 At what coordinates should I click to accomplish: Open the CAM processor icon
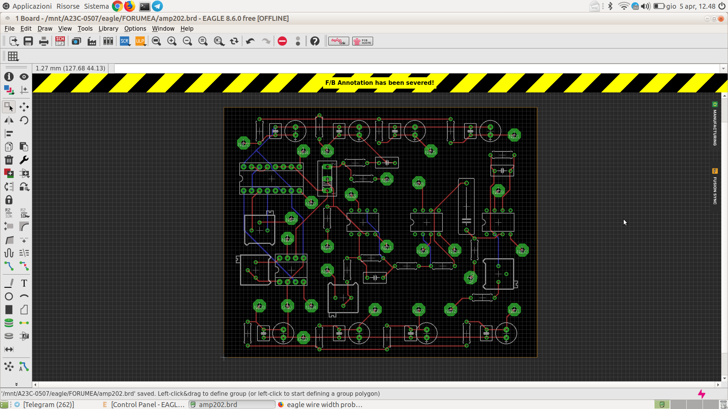tap(92, 41)
